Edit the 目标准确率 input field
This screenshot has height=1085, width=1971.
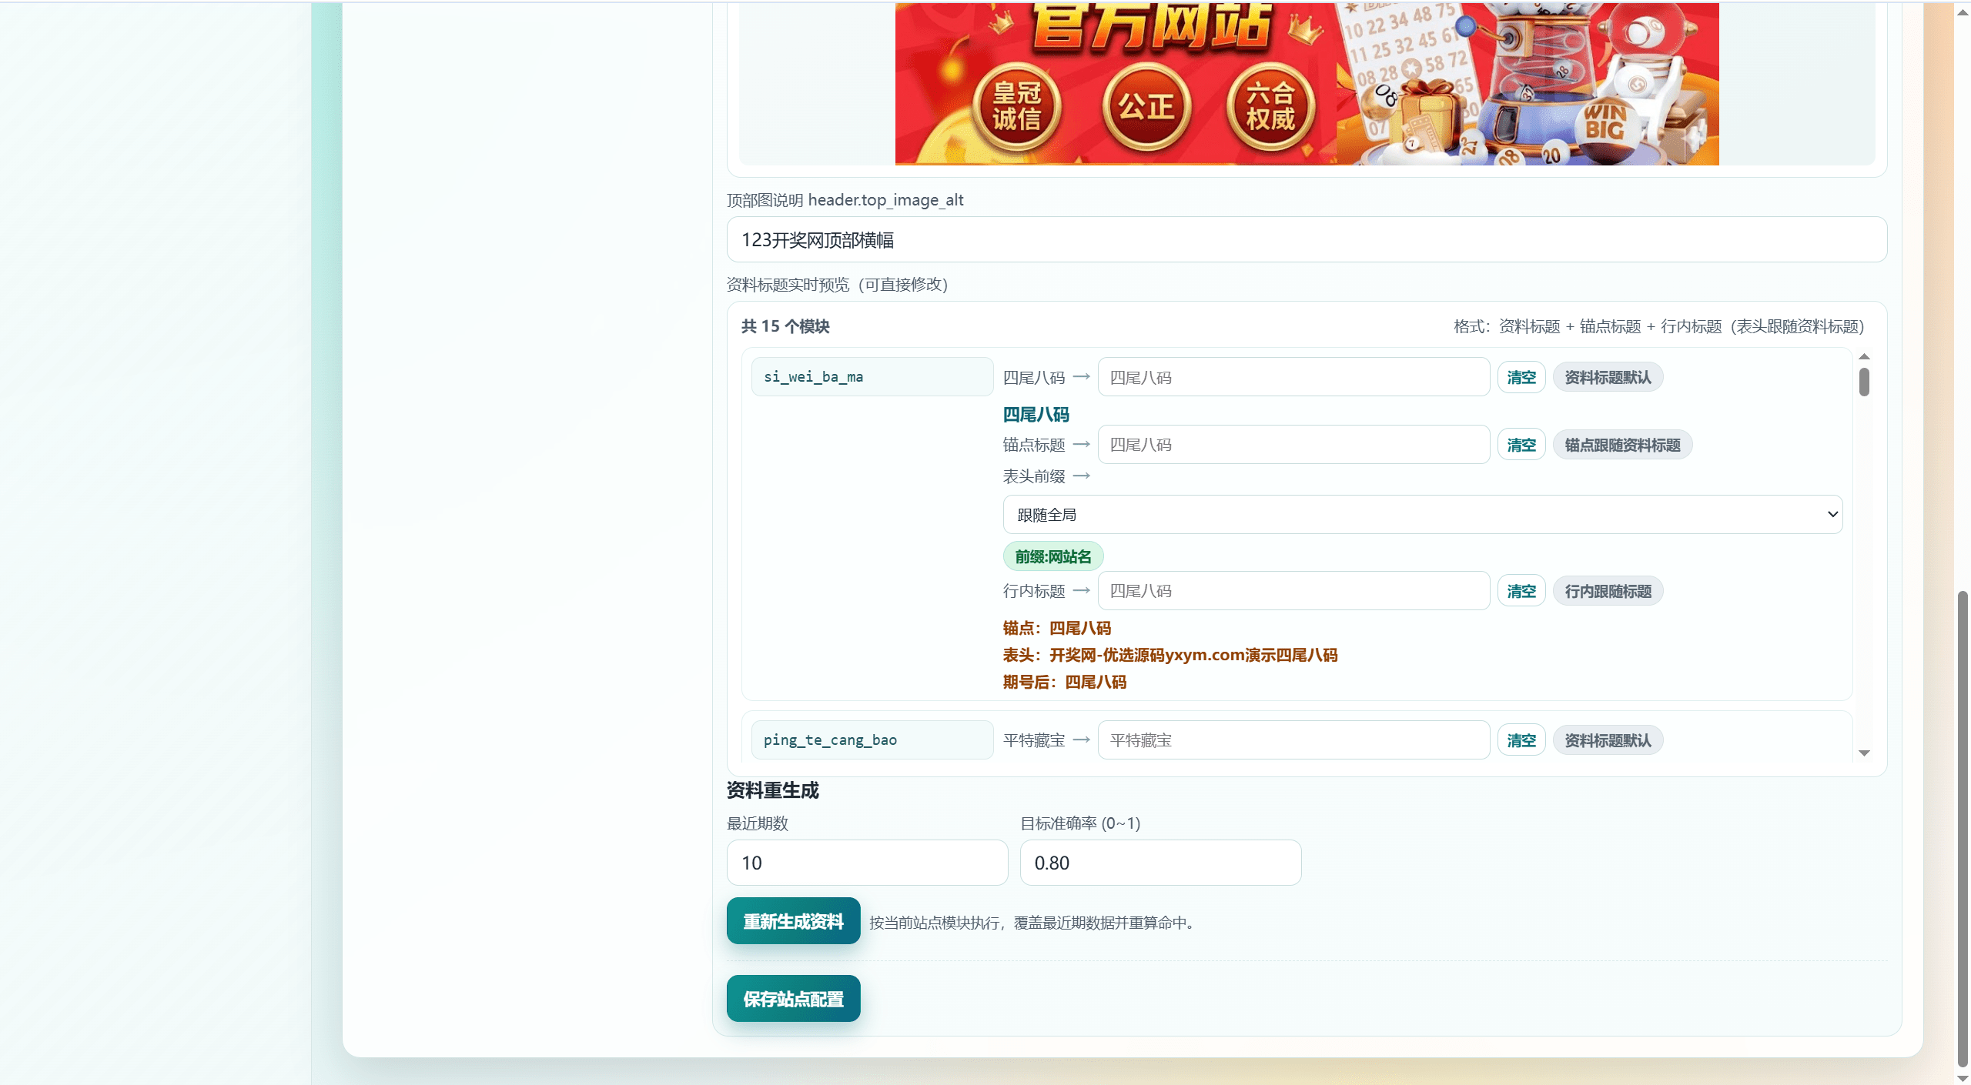(x=1160, y=863)
